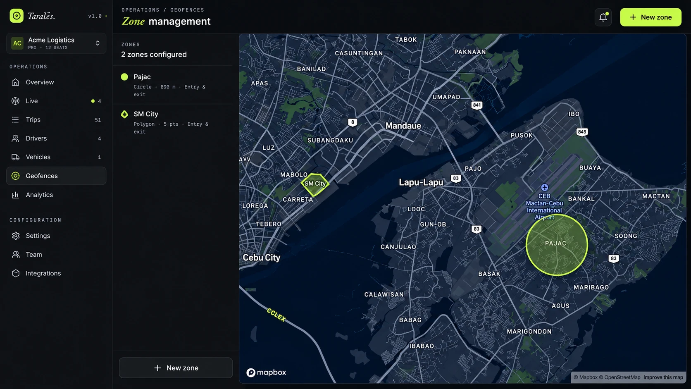The height and width of the screenshot is (389, 691).
Task: Click the Pajac circle geofence on map
Action: [557, 245]
